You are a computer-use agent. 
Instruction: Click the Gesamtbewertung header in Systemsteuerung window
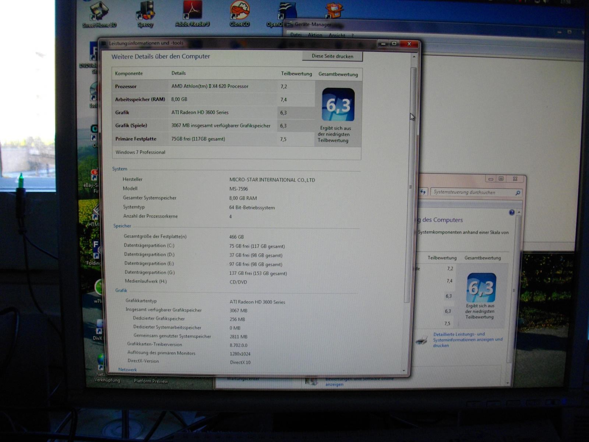tap(483, 258)
